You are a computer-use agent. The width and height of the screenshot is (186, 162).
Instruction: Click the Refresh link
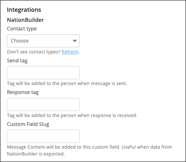tap(70, 52)
